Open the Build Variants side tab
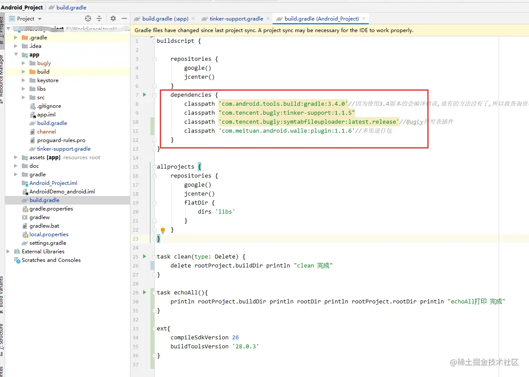 (x=2, y=295)
